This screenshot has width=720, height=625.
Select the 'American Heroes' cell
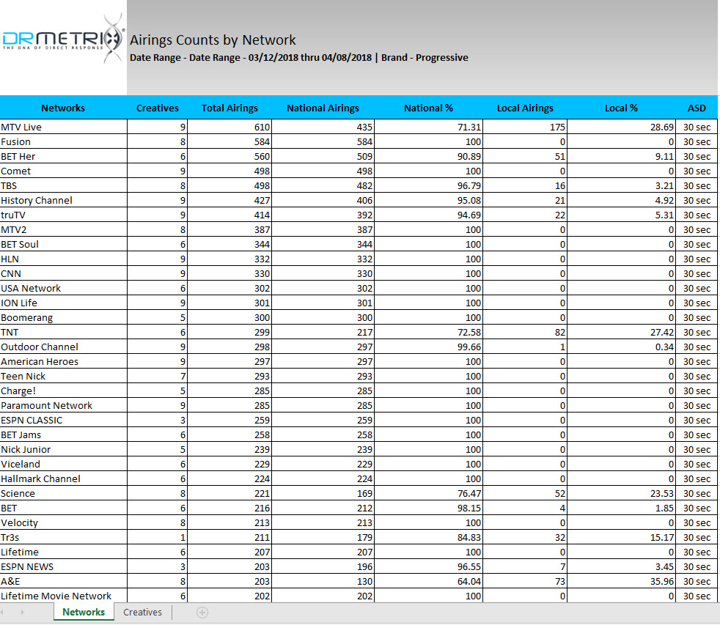(63, 362)
